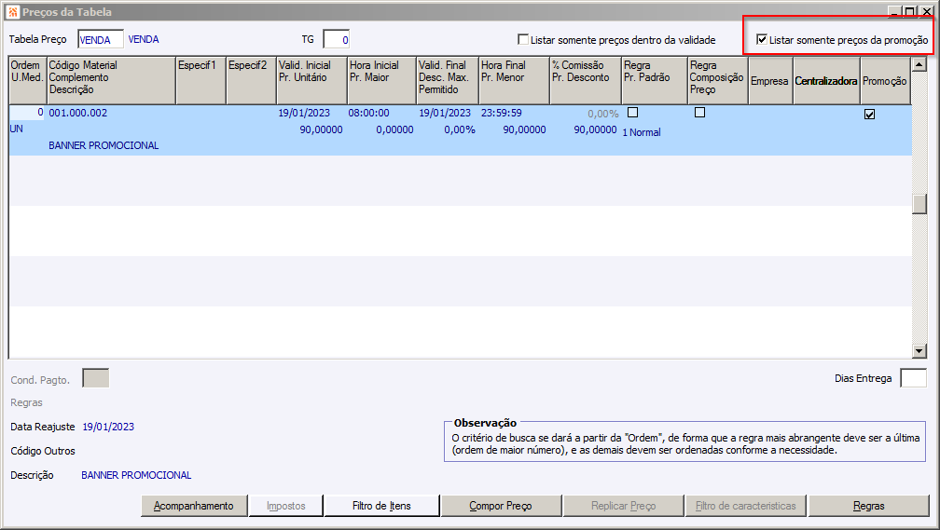Screen dimensions: 940x530
Task: Click the Filtro de Itens button
Action: [381, 506]
